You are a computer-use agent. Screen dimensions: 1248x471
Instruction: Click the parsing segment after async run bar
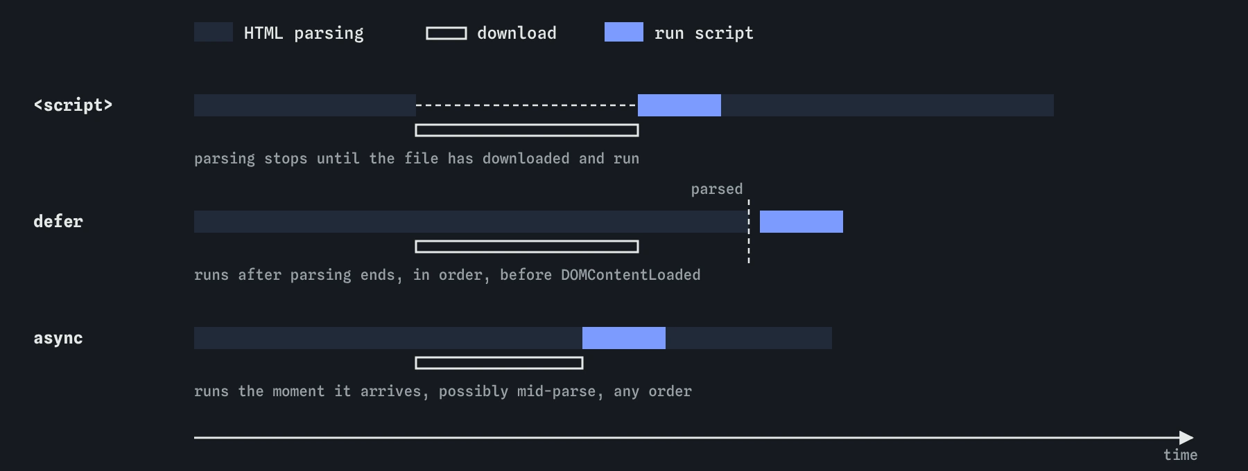click(x=749, y=338)
